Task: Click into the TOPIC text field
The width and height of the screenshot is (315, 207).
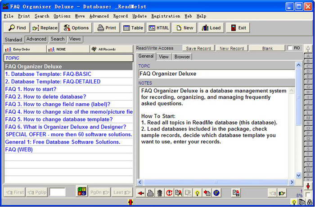Action: point(217,74)
